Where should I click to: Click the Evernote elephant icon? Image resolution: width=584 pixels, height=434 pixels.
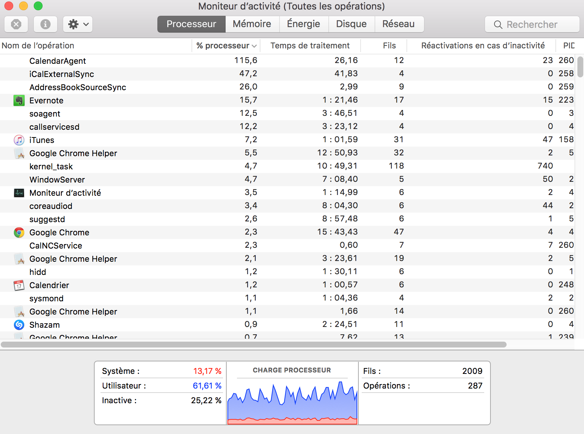19,100
